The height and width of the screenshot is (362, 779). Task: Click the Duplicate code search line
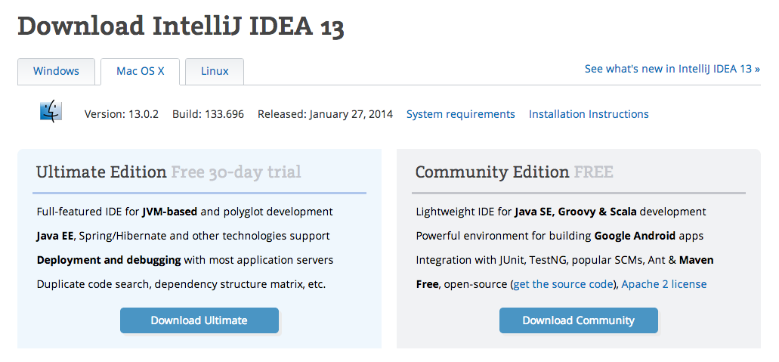click(181, 284)
